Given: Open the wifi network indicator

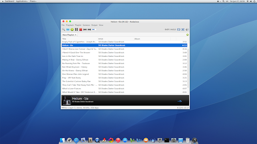Looking at the screenshot, I should pyautogui.click(x=247, y=1).
